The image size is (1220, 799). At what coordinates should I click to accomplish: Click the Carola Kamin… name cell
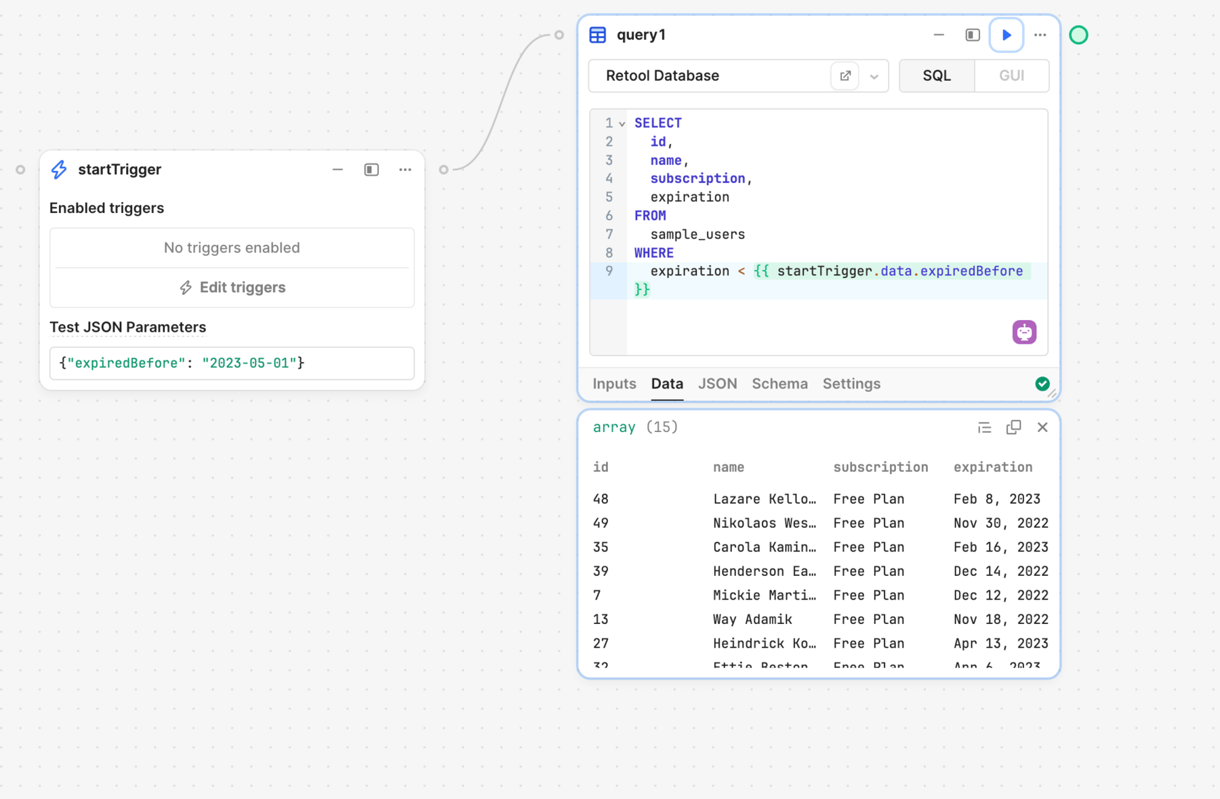[765, 547]
